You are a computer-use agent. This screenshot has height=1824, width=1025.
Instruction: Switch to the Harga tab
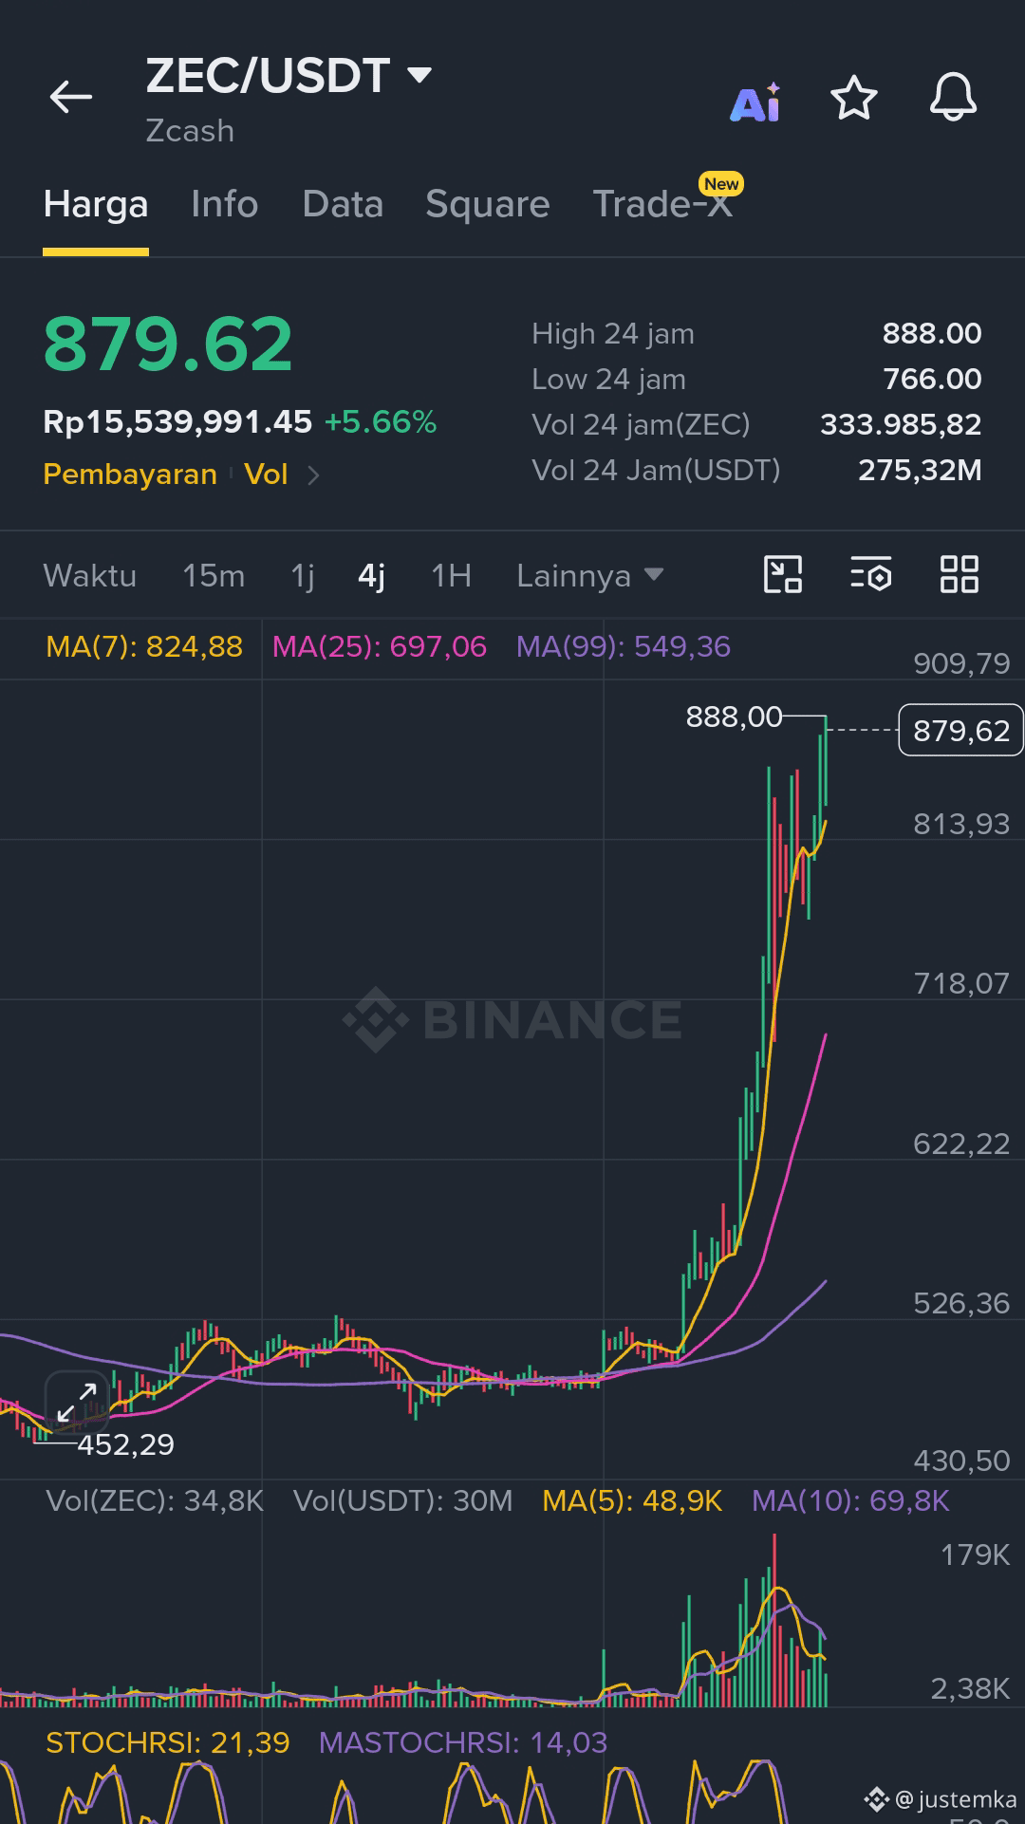(x=96, y=204)
